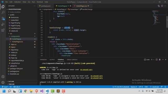Add a new terminal with plus icon
Screen dimensions: 168x94
point(151,60)
